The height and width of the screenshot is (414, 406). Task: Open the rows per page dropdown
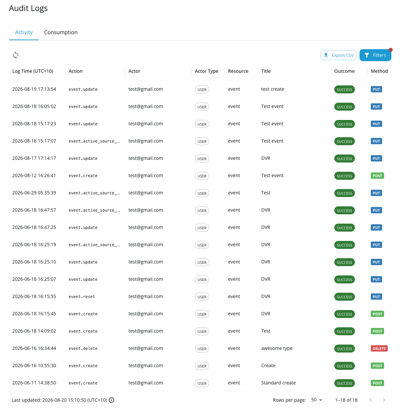pyautogui.click(x=317, y=400)
